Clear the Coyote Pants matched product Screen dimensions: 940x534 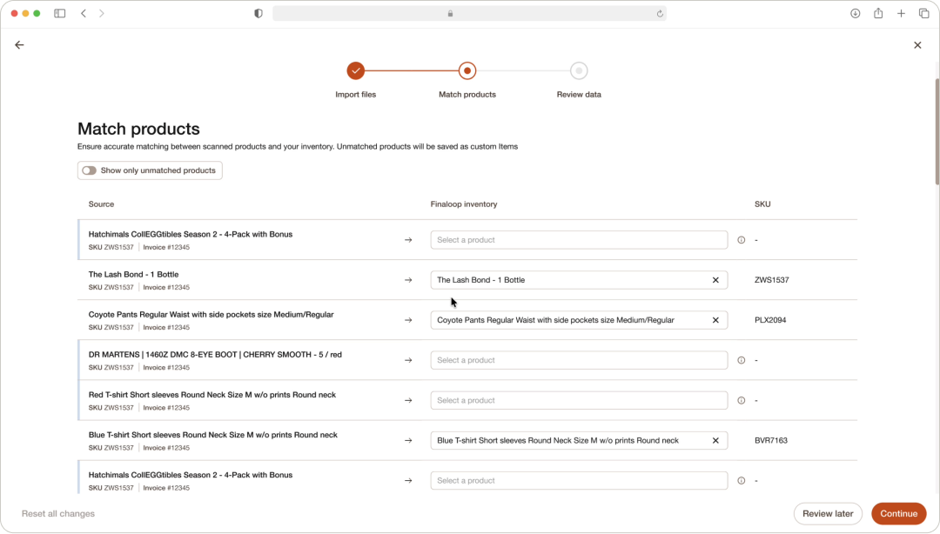coord(715,320)
